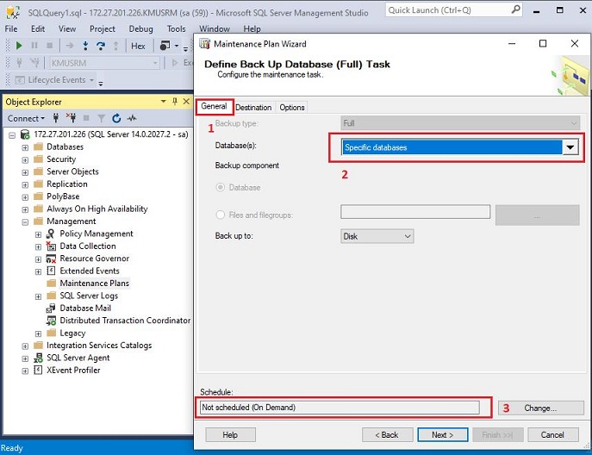Image resolution: width=592 pixels, height=455 pixels.
Task: Open the Tools menu
Action: pos(176,28)
